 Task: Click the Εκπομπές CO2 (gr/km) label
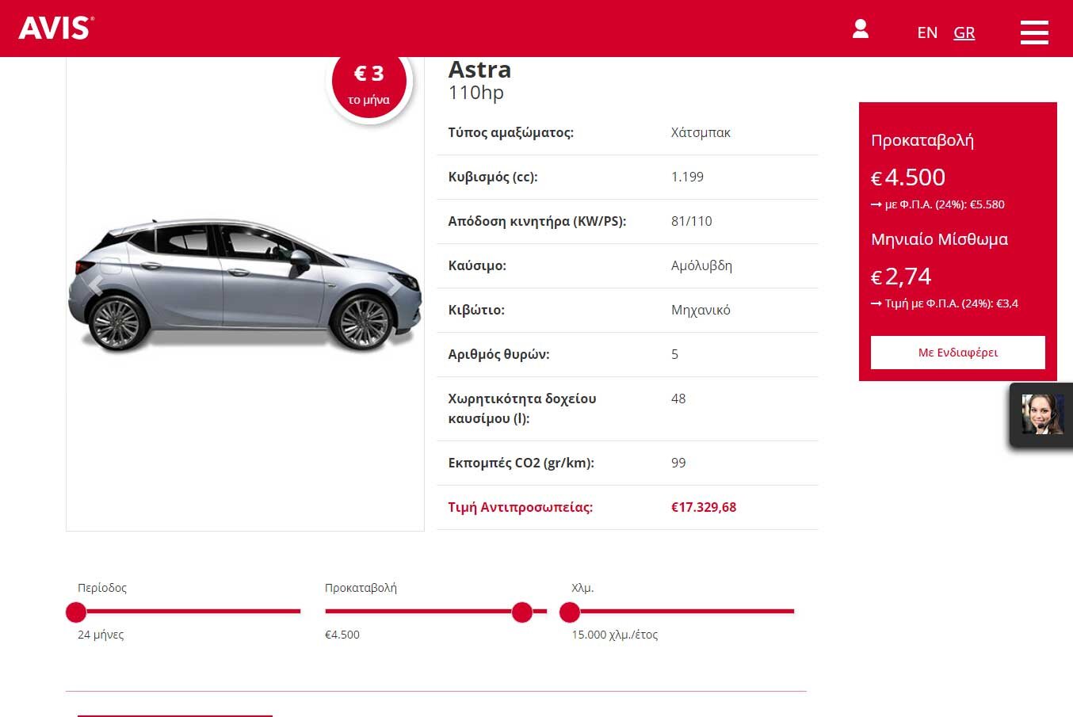tap(521, 463)
